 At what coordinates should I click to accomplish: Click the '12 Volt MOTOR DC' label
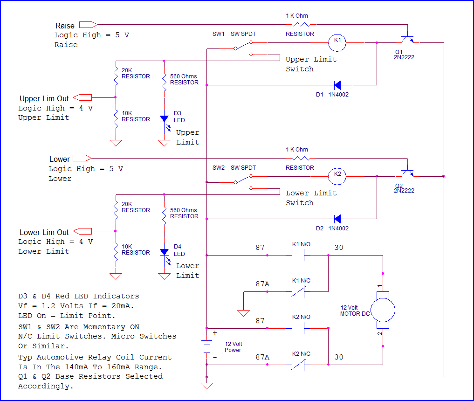[355, 311]
